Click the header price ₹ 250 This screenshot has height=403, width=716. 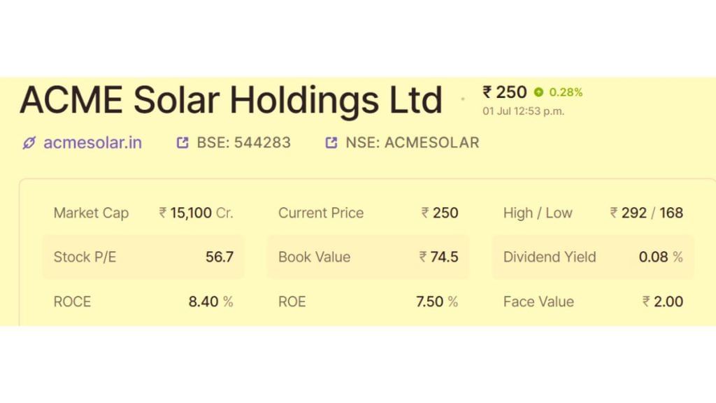(x=505, y=92)
